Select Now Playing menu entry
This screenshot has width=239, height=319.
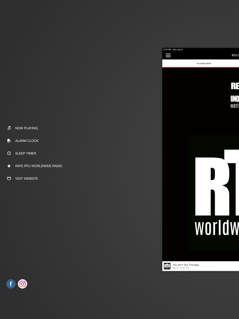pos(27,128)
